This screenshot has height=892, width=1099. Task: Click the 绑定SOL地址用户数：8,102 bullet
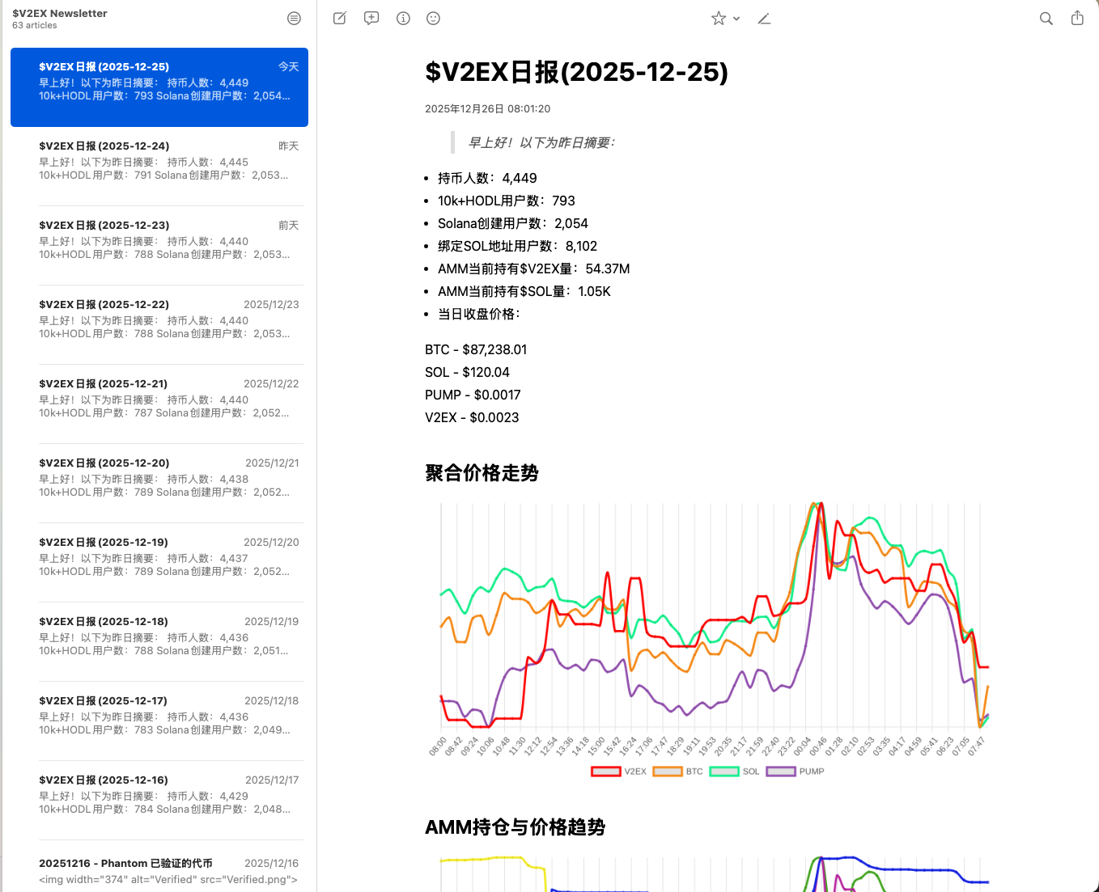pyautogui.click(x=517, y=246)
